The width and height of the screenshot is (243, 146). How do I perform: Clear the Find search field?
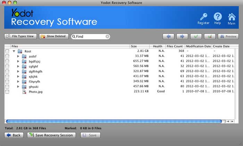pos(108,36)
